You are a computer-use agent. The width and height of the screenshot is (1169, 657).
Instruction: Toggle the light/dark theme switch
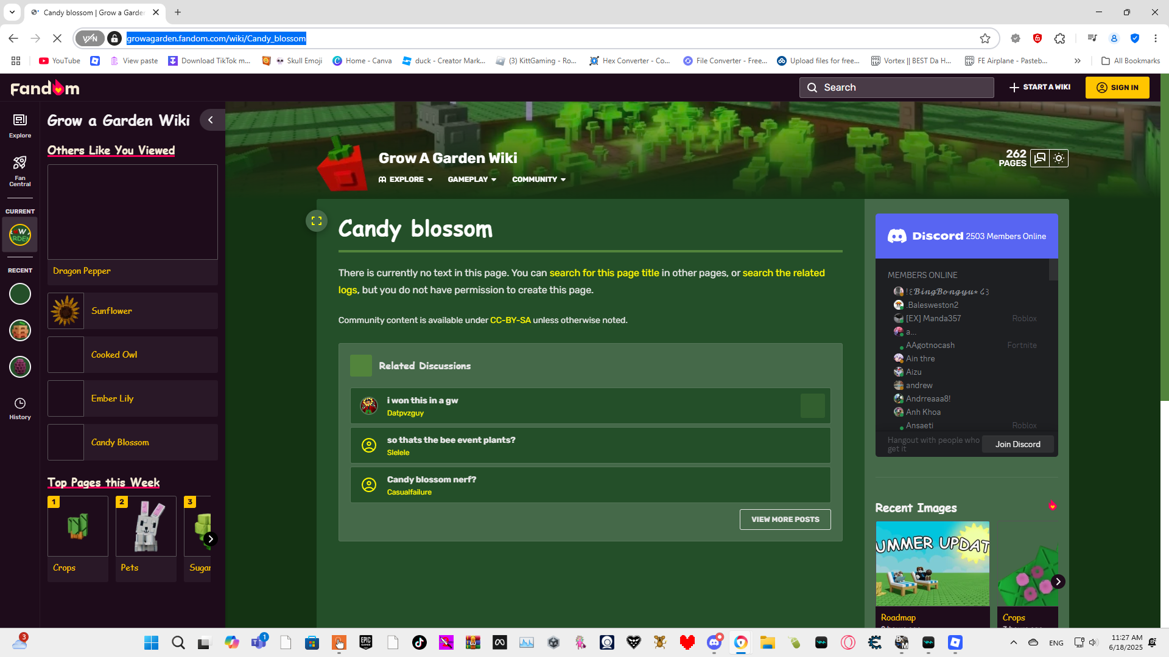(1059, 158)
